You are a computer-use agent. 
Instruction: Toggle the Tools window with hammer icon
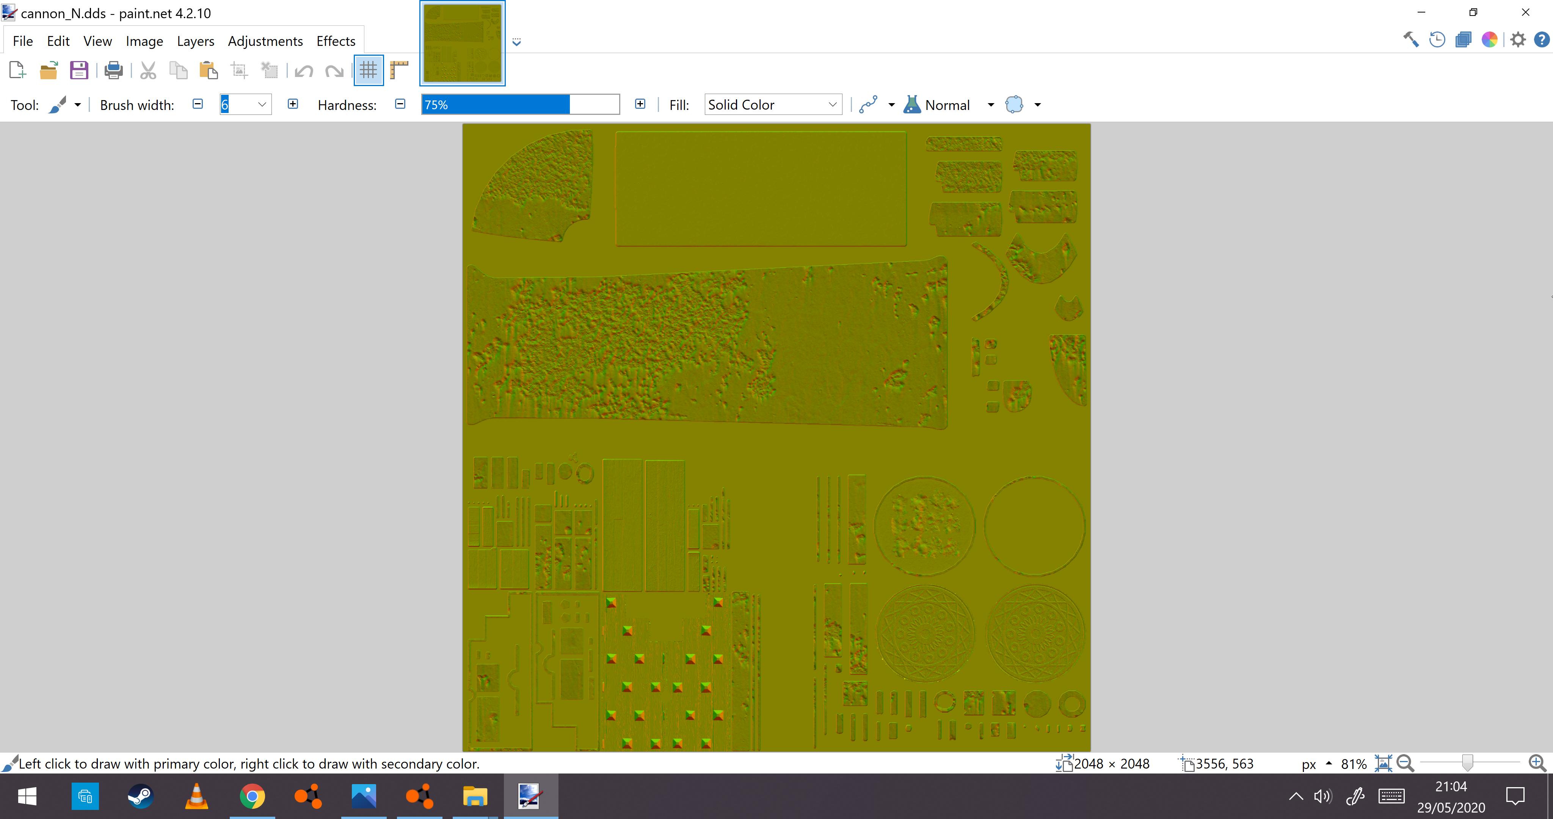coord(1411,40)
